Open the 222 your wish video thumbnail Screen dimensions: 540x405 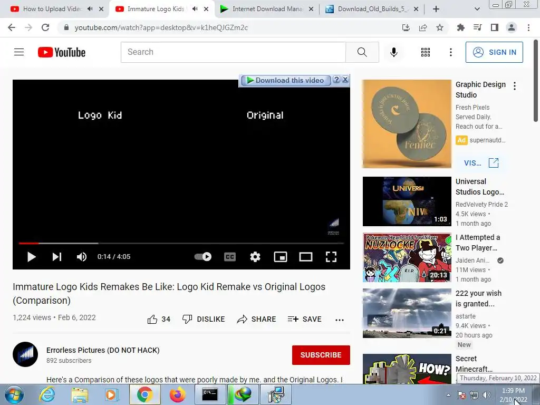407,313
